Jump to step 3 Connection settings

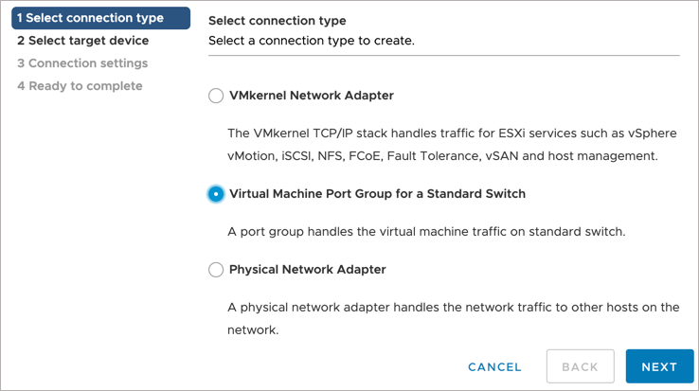pyautogui.click(x=82, y=63)
